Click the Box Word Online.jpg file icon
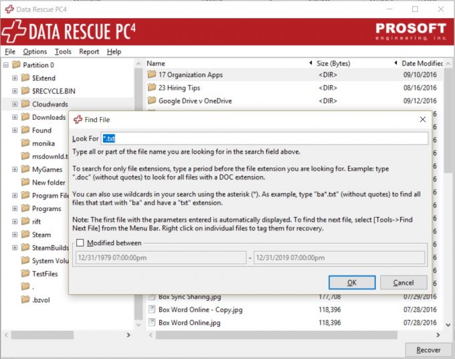 (151, 322)
